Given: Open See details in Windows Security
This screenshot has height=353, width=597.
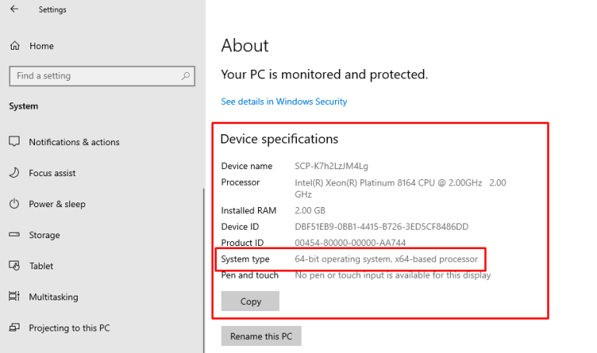Looking at the screenshot, I should (x=284, y=102).
